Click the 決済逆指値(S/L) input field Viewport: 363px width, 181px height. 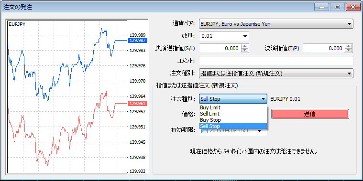(x=220, y=48)
